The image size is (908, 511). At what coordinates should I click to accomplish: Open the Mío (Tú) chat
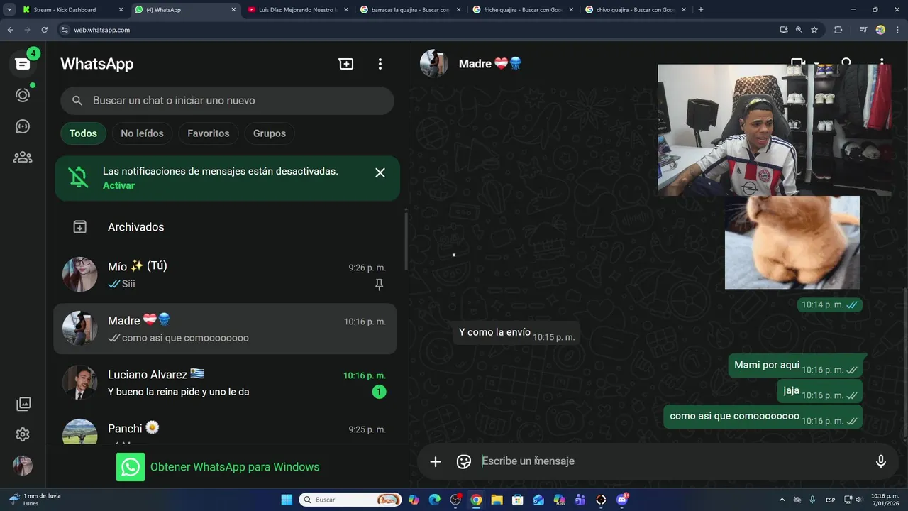[226, 275]
